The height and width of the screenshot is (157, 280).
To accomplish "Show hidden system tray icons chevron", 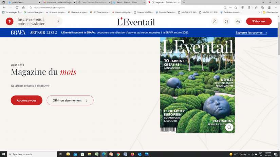I will (249, 154).
